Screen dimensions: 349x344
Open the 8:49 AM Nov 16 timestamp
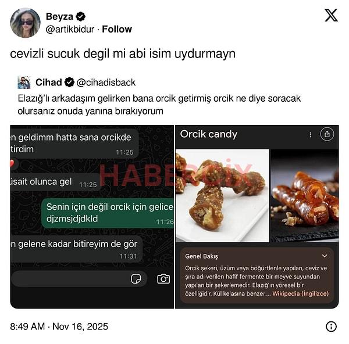click(59, 327)
